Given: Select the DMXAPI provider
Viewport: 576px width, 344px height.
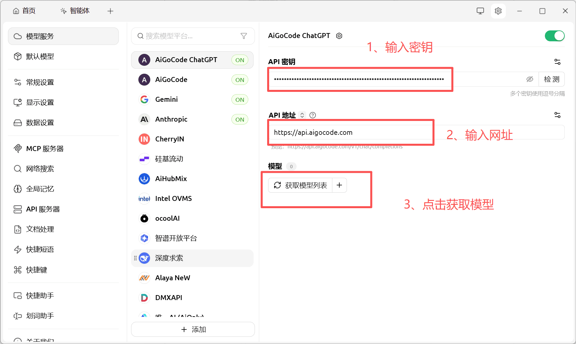Looking at the screenshot, I should point(192,298).
